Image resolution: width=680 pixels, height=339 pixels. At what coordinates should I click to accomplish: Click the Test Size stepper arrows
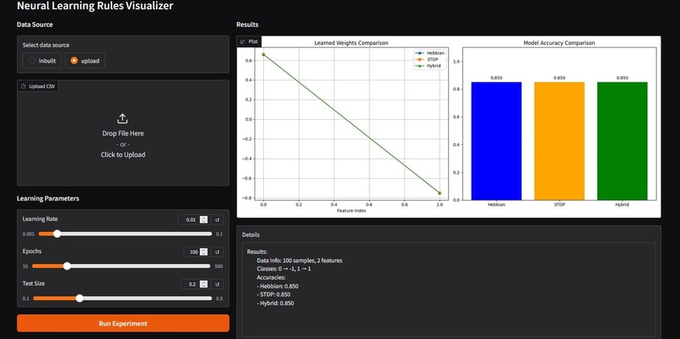204,284
